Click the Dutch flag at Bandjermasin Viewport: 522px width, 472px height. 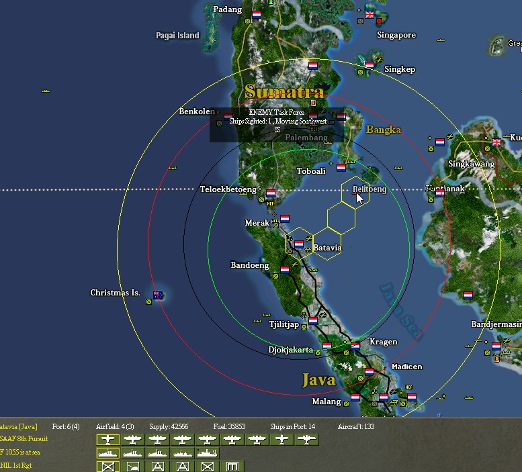click(496, 346)
